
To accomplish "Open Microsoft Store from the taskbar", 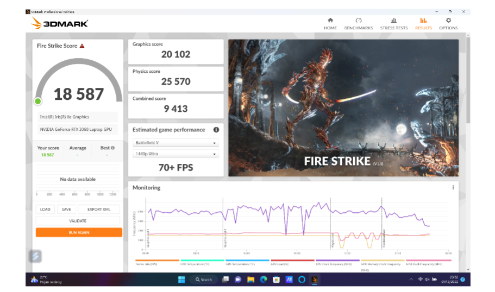I will coord(276,280).
